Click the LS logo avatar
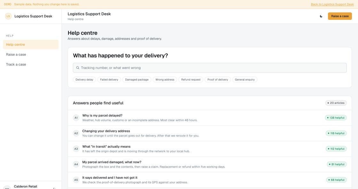This screenshot has height=189, width=358. [x=8, y=16]
